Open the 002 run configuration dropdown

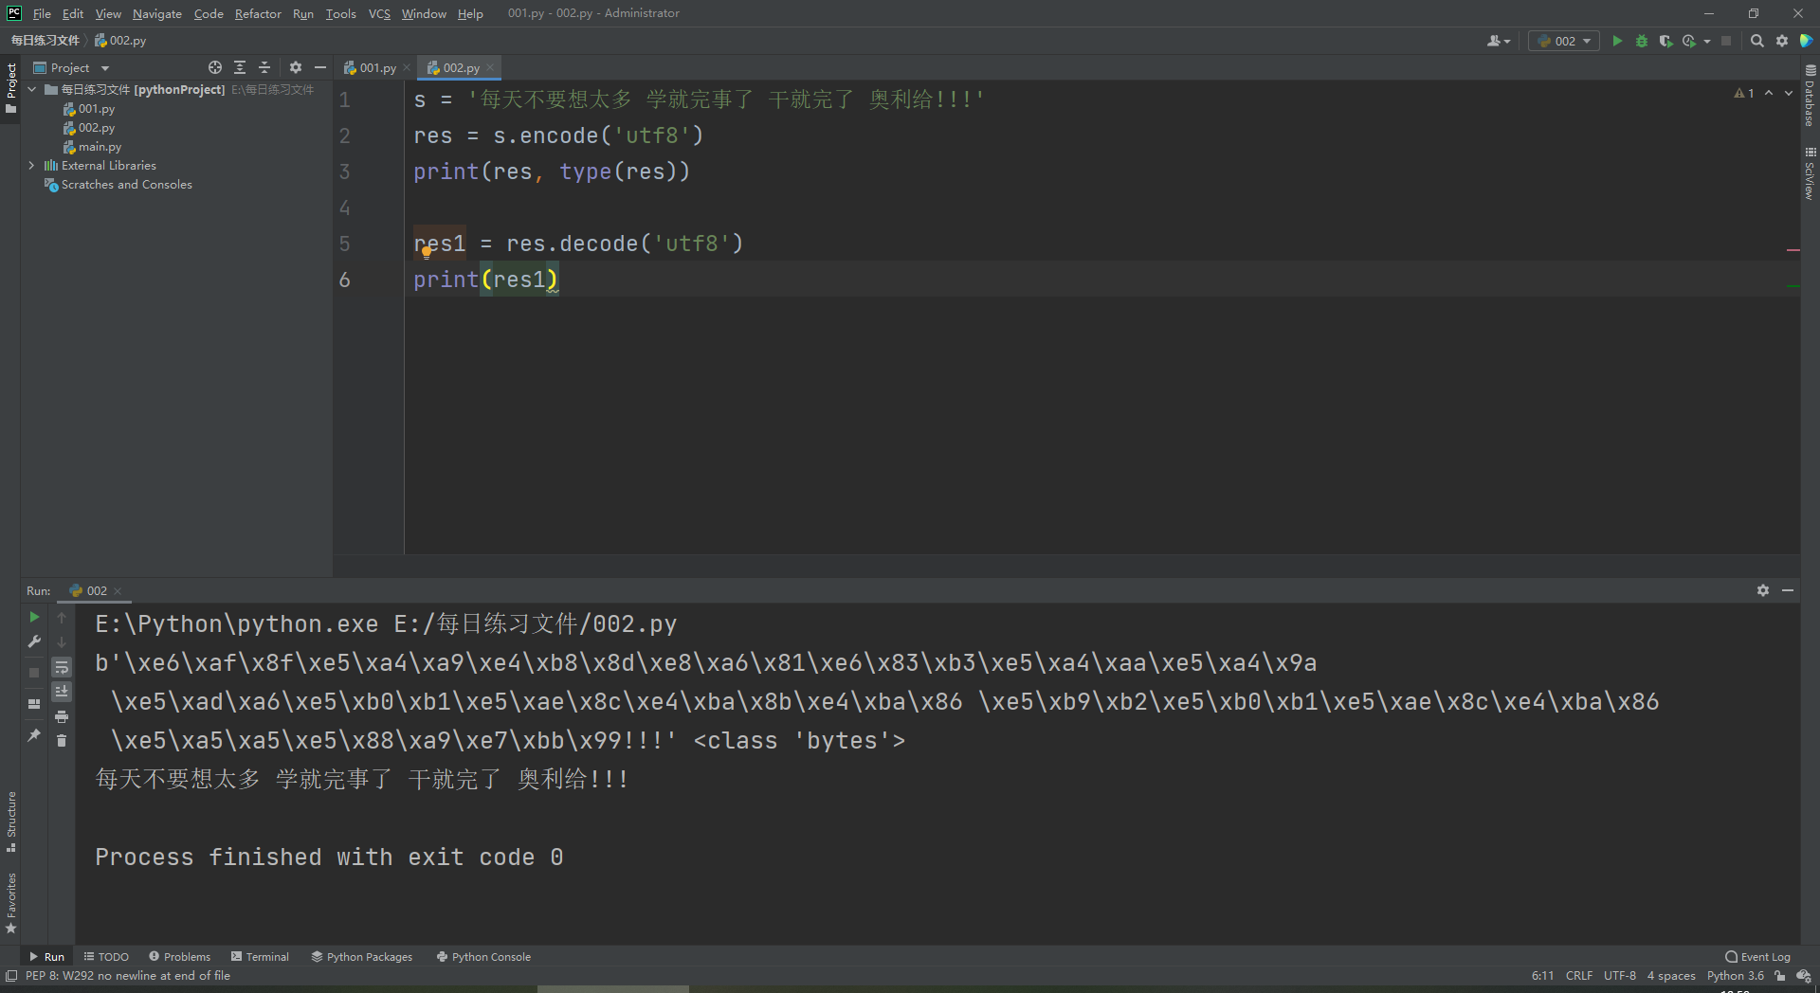(1564, 41)
